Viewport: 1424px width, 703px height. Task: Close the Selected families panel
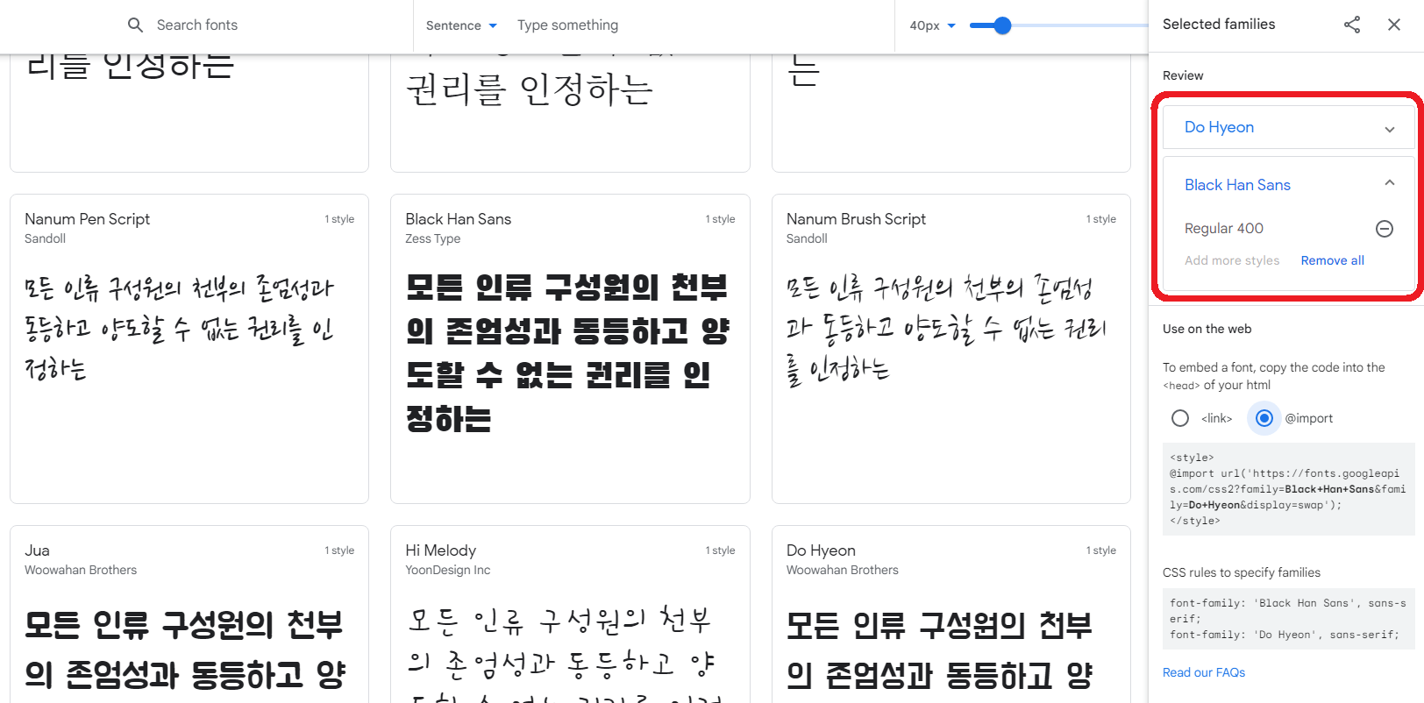click(1394, 25)
